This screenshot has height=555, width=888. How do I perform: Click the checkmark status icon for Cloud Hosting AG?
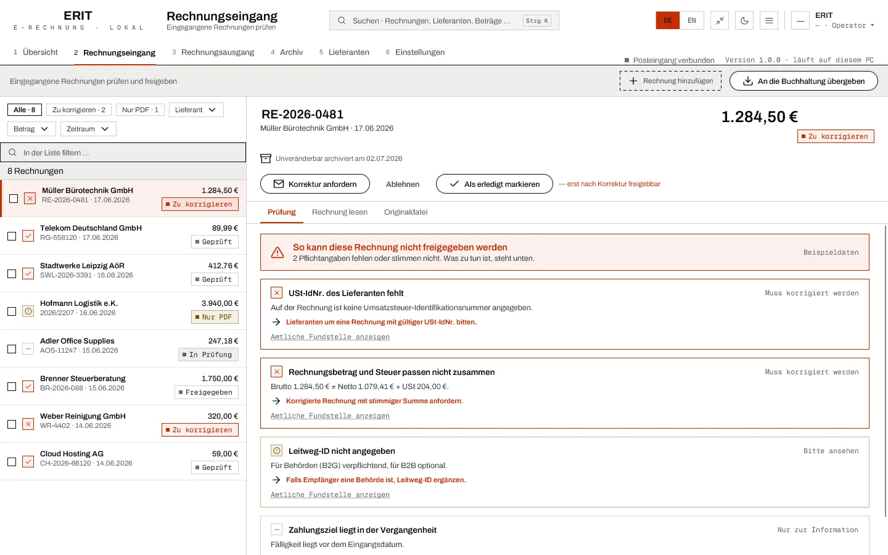(x=28, y=462)
